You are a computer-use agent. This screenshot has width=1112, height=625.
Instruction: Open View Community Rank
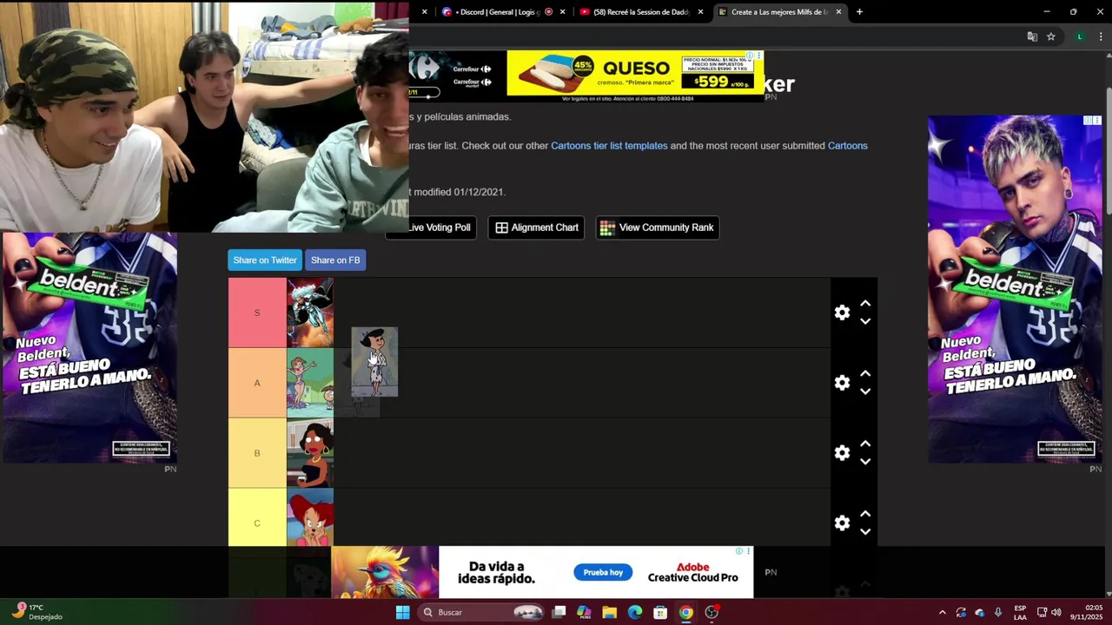click(x=657, y=227)
